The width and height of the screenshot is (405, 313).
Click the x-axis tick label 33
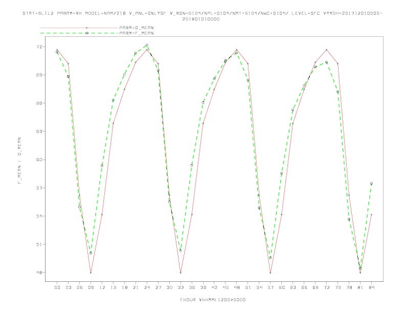click(181, 287)
